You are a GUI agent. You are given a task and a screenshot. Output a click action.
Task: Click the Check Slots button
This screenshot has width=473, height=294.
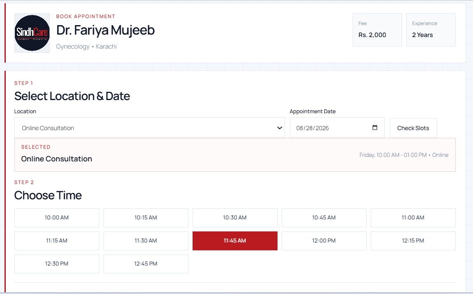coord(413,128)
